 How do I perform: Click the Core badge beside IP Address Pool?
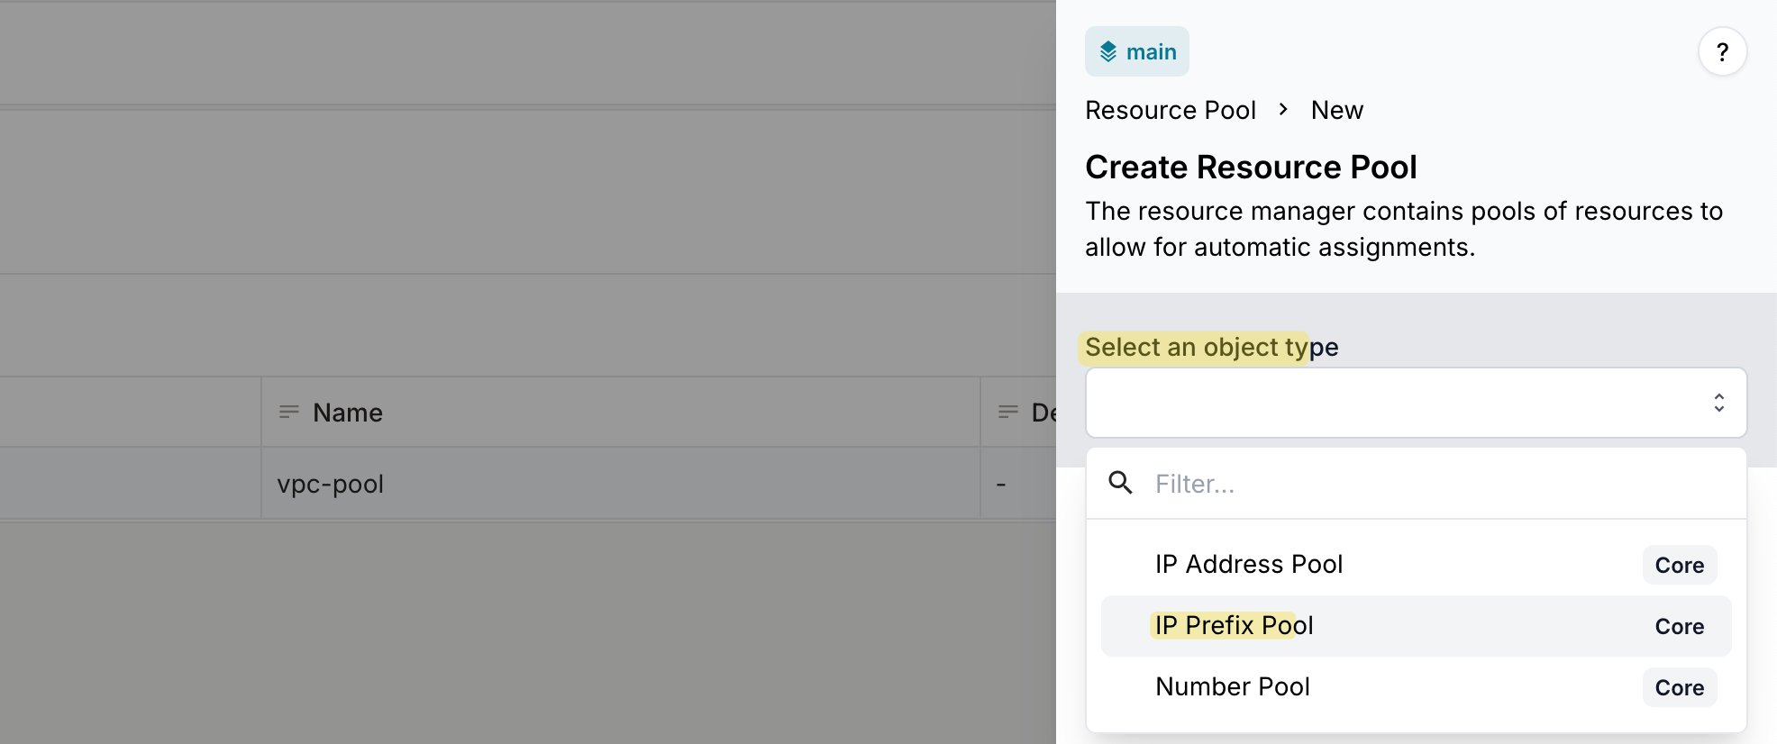click(x=1679, y=565)
